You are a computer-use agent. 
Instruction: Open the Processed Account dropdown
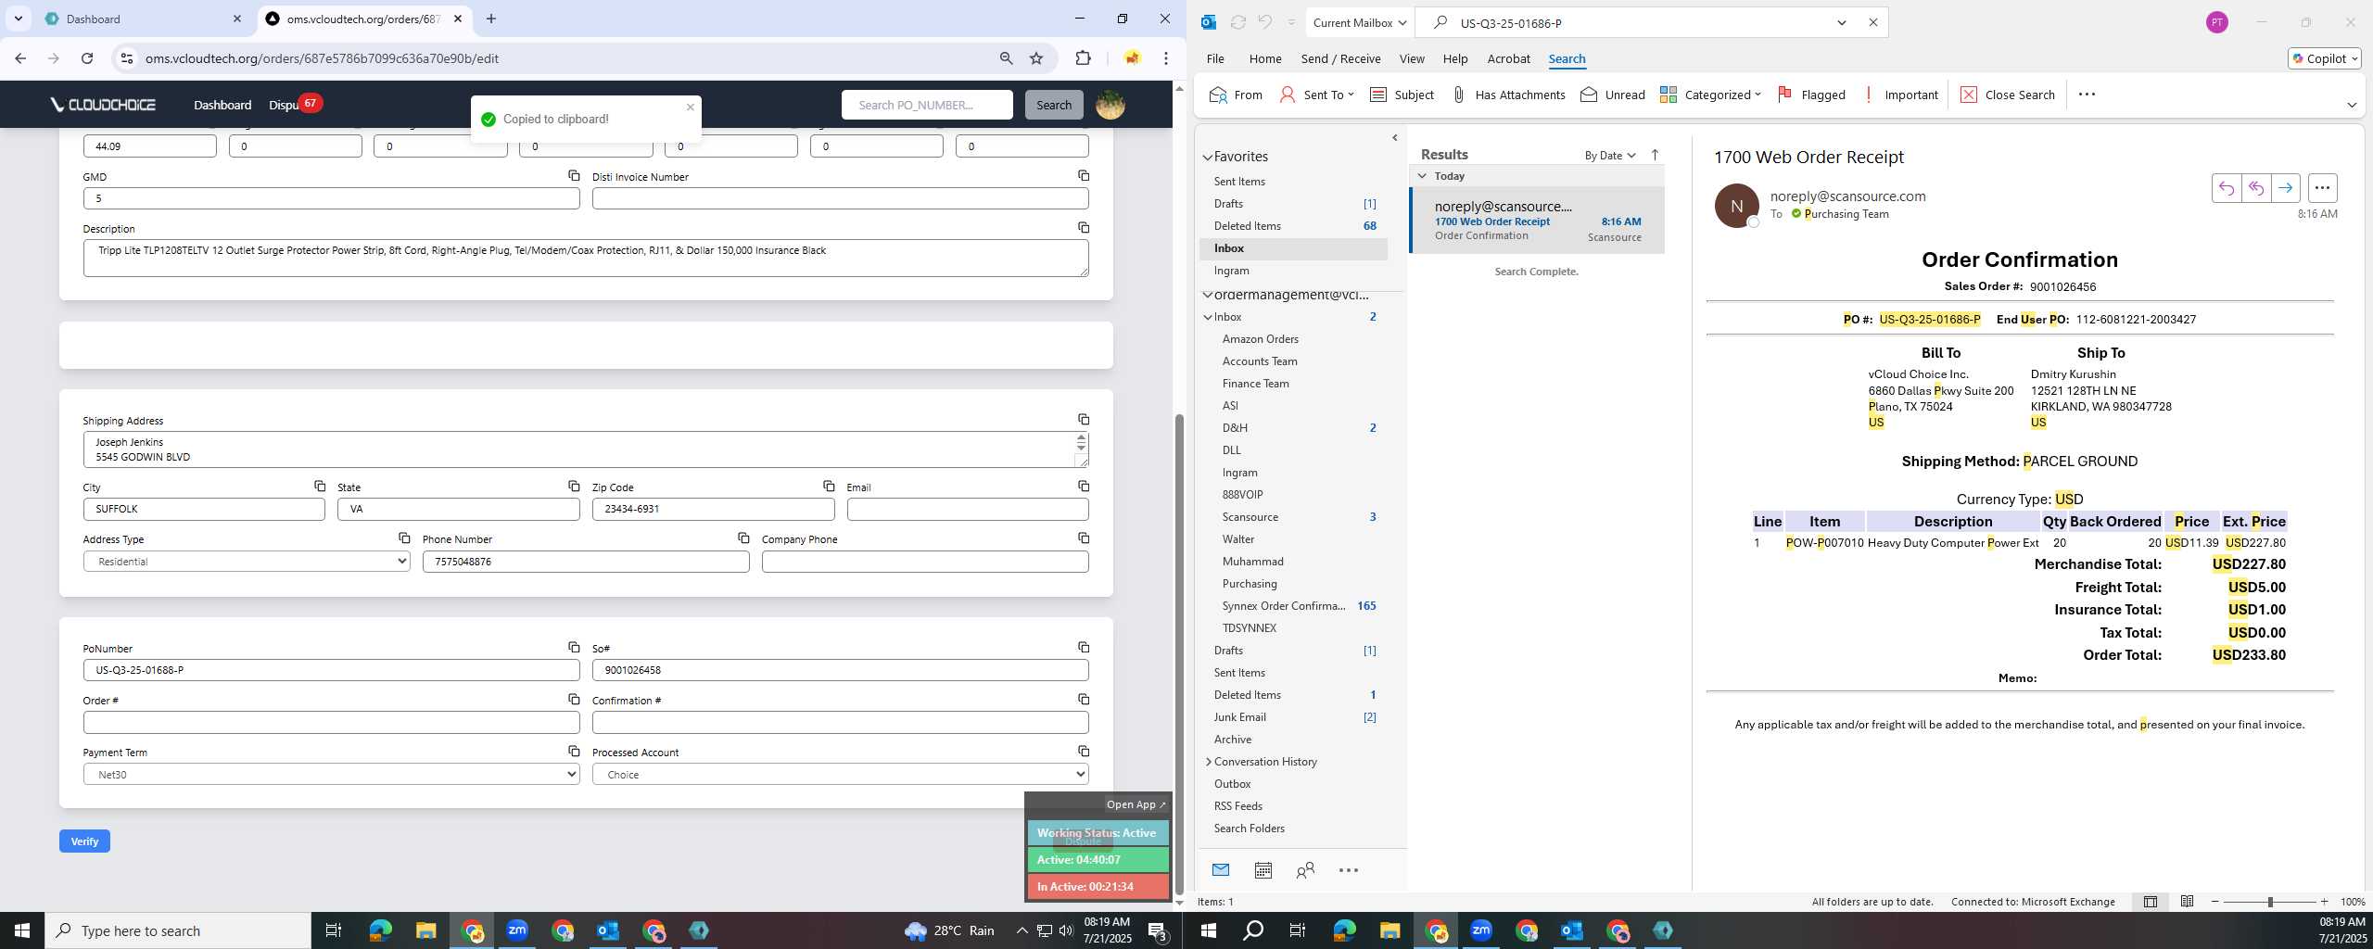[x=840, y=775]
